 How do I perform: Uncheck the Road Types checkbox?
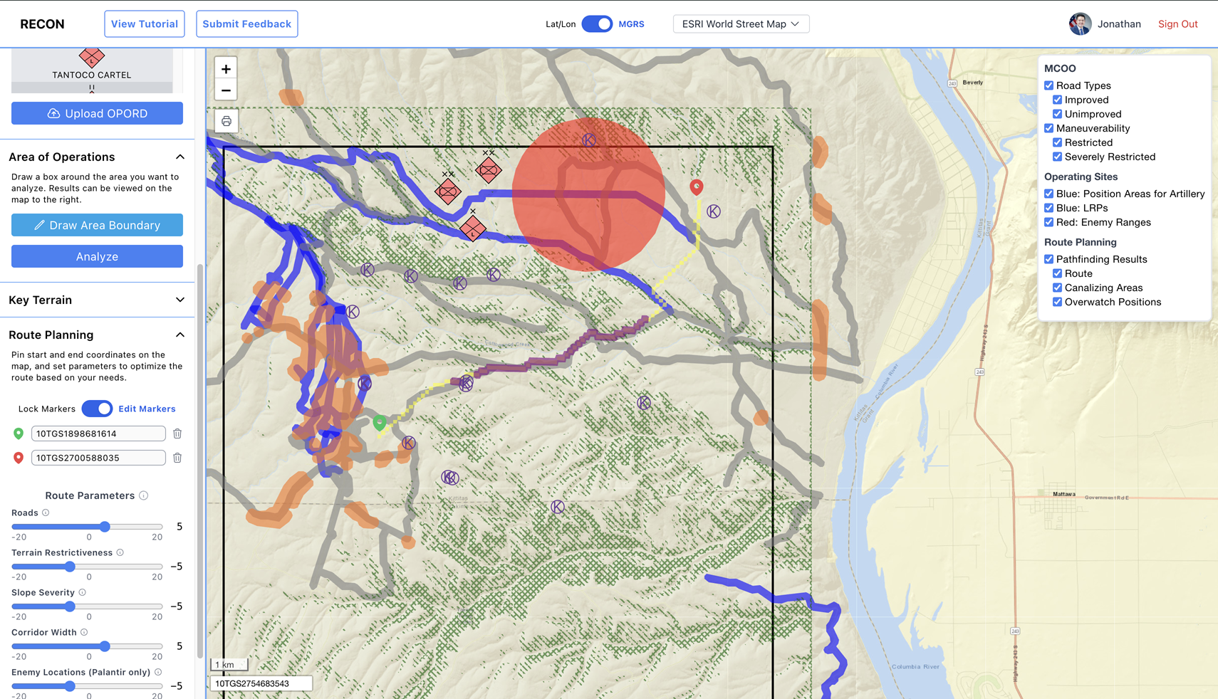1048,85
